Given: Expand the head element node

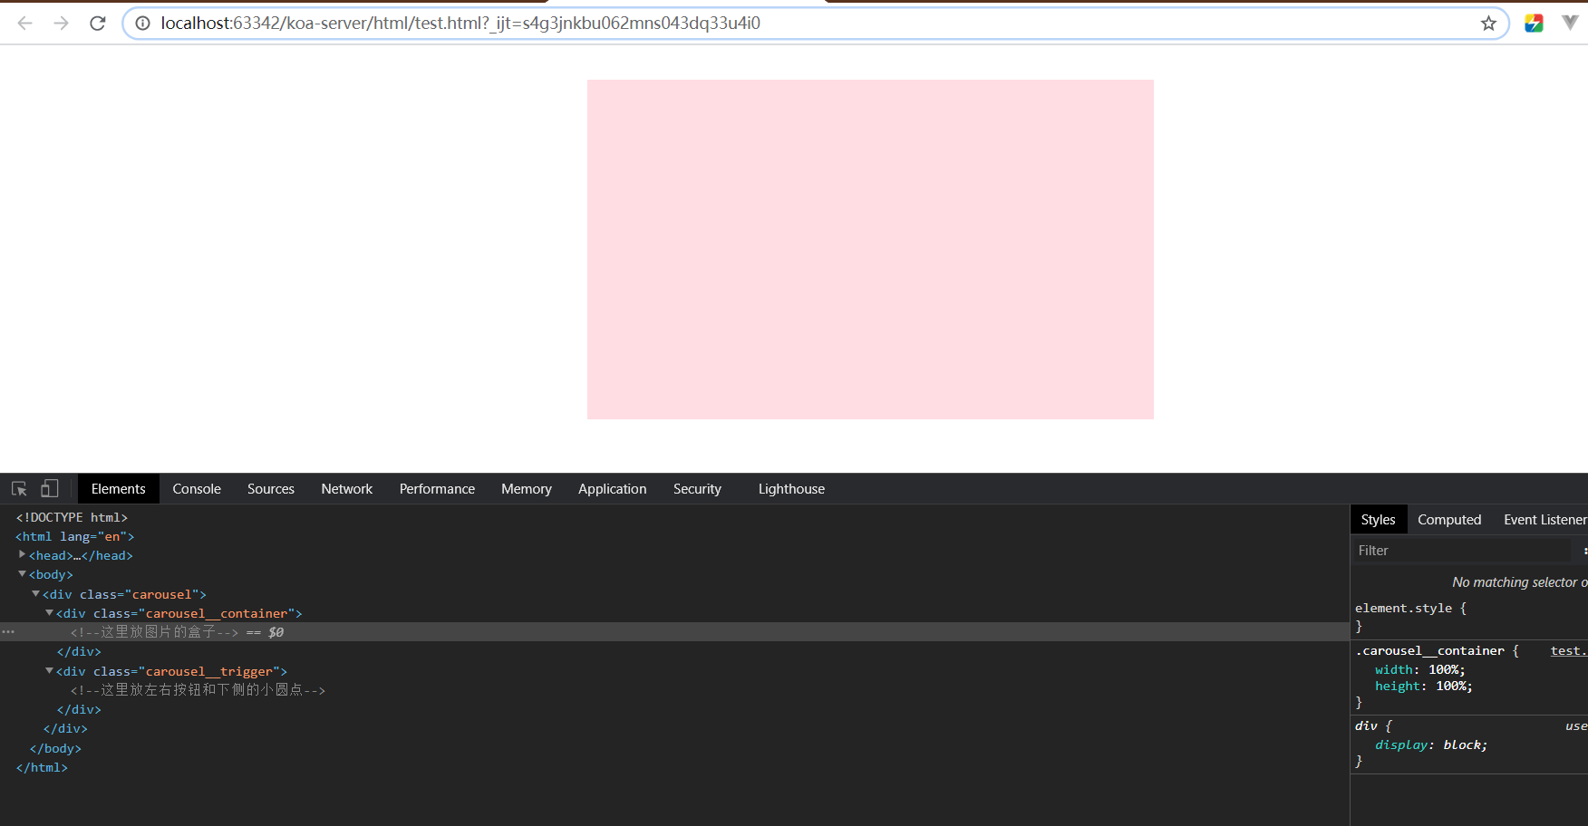Looking at the screenshot, I should [23, 555].
